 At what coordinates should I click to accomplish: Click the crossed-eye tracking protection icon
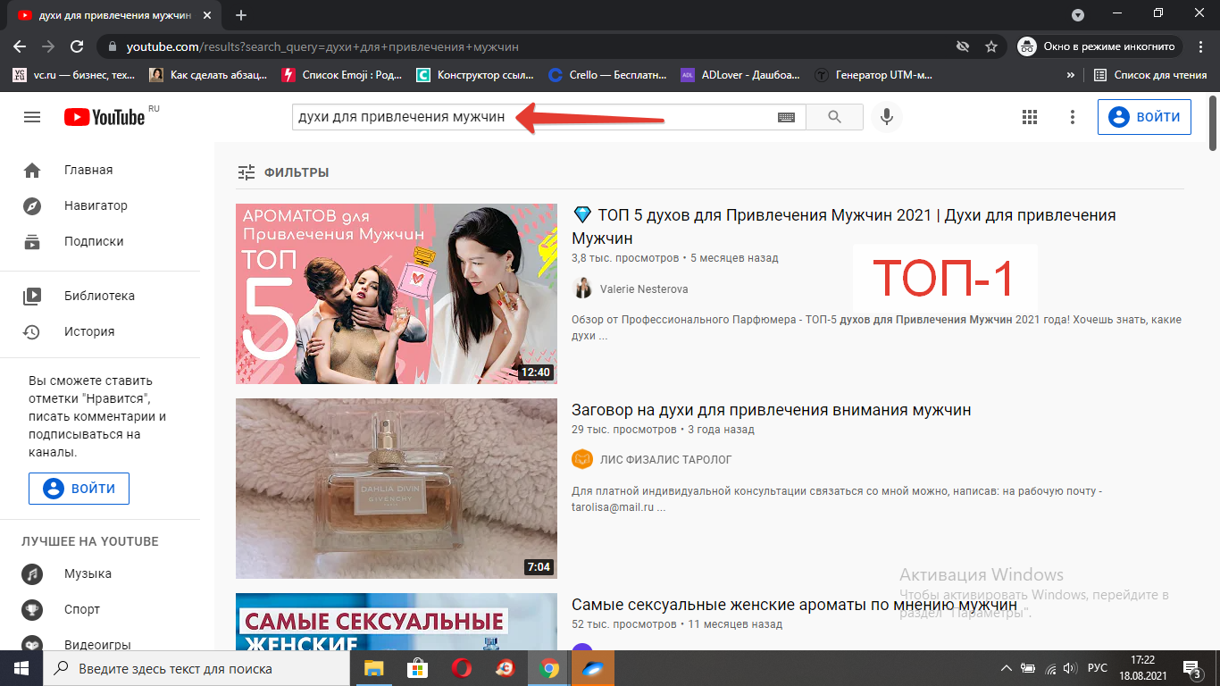962,46
